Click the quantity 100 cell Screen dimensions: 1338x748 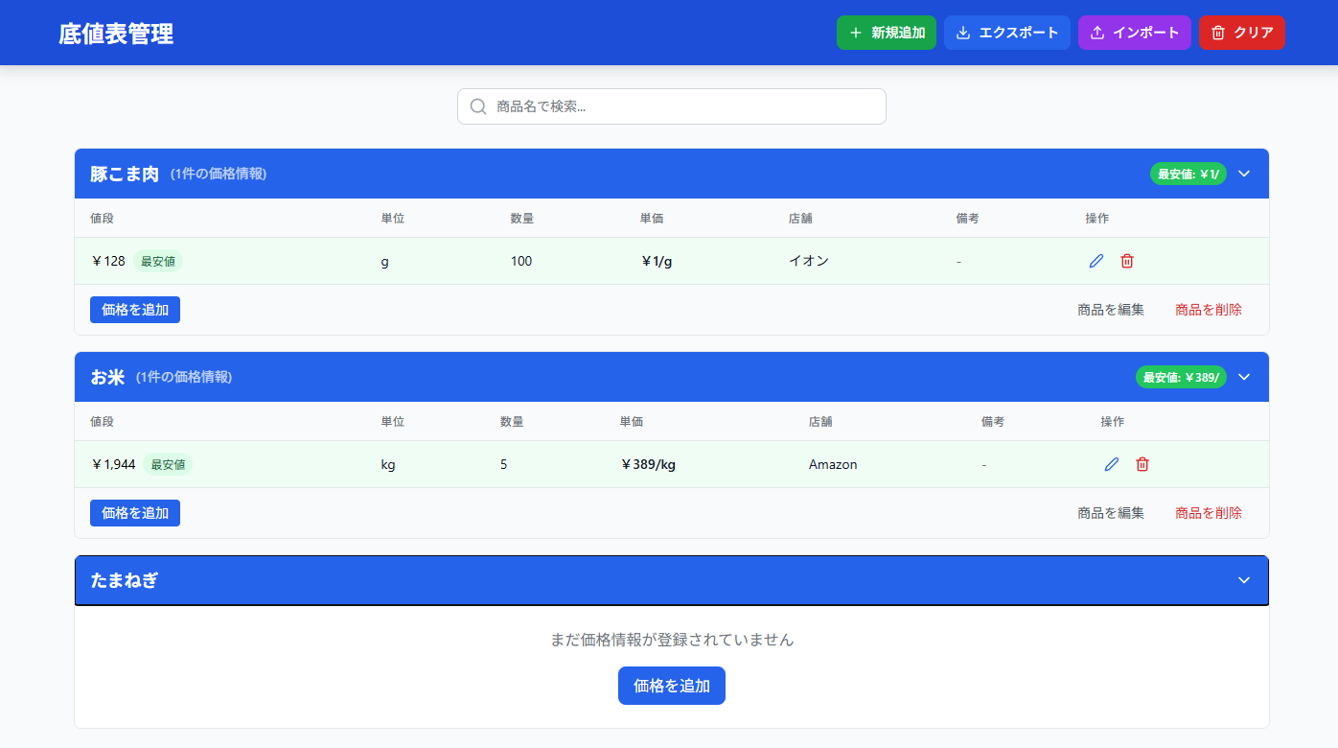pyautogui.click(x=521, y=261)
